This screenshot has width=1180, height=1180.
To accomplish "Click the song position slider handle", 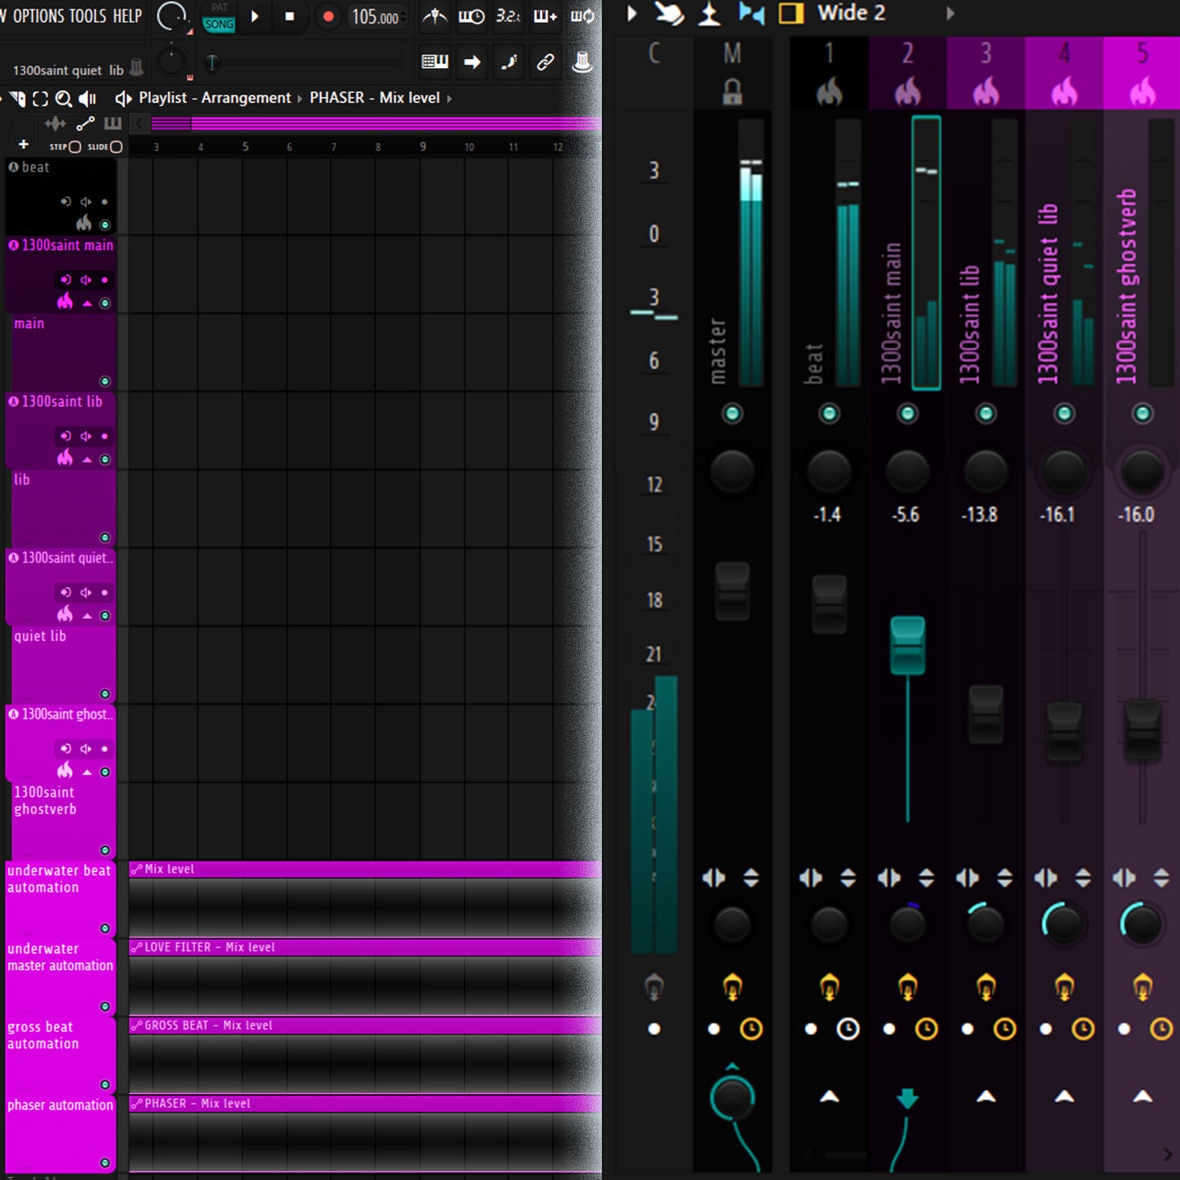I will click(x=212, y=62).
